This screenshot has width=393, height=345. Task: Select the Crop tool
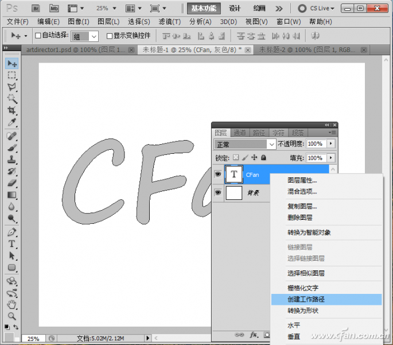(x=11, y=110)
